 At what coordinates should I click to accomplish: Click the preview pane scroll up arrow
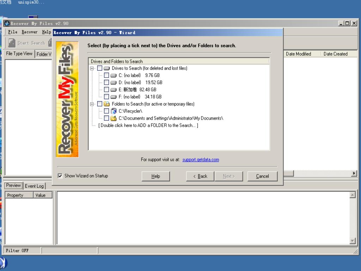(x=353, y=195)
